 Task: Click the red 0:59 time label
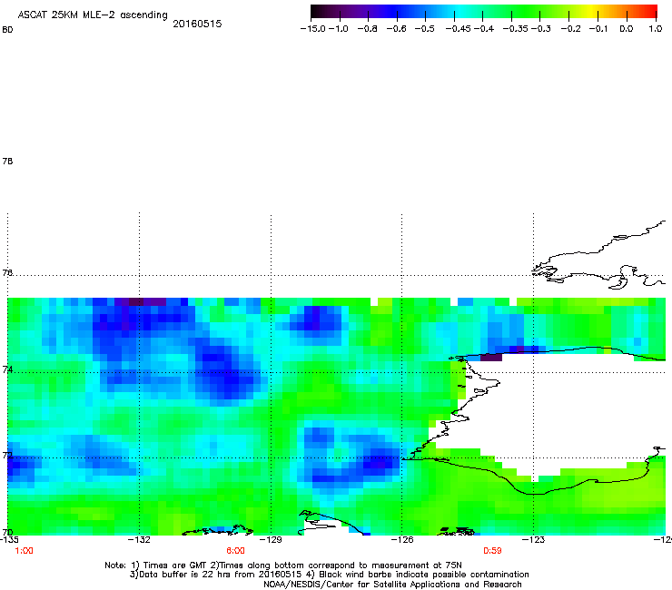coord(492,551)
